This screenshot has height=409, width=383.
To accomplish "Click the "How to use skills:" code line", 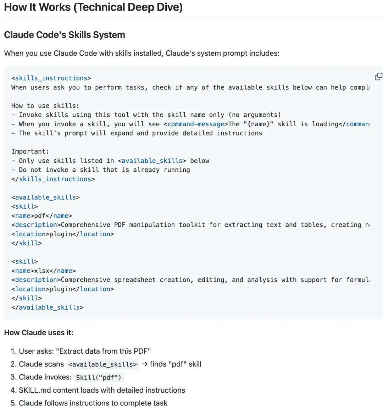I will coord(45,106).
